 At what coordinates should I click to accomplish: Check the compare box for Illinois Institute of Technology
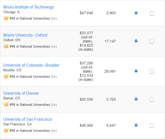[152, 13]
